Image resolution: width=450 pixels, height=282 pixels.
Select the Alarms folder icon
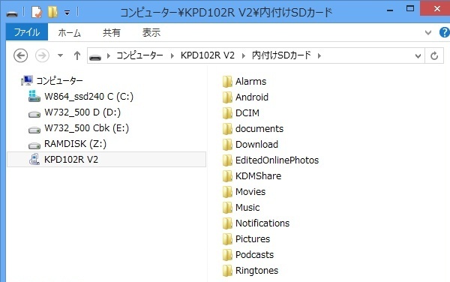[227, 82]
